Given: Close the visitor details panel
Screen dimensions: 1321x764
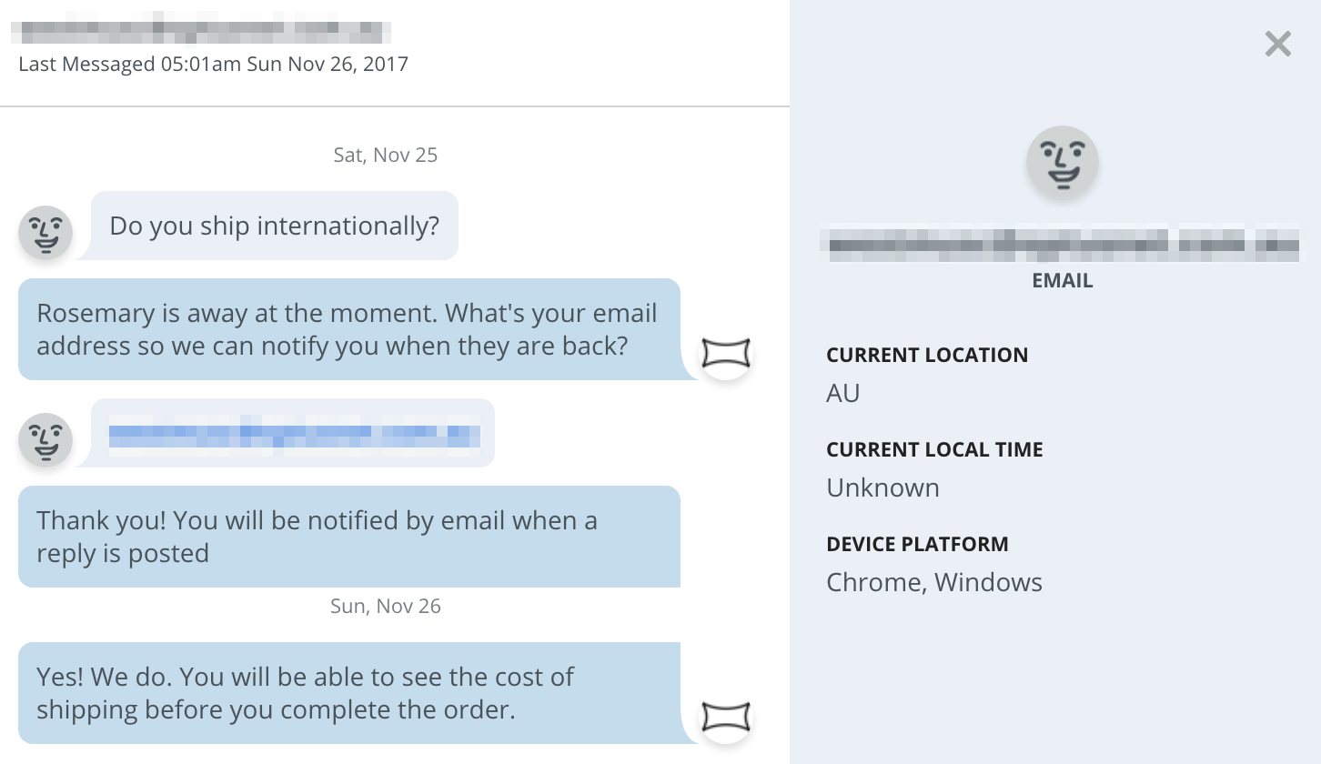Looking at the screenshot, I should tap(1277, 44).
